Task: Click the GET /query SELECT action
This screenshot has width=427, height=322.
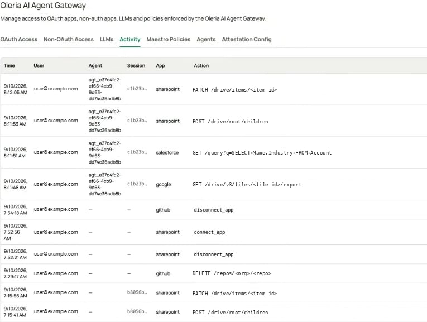Action: click(262, 153)
